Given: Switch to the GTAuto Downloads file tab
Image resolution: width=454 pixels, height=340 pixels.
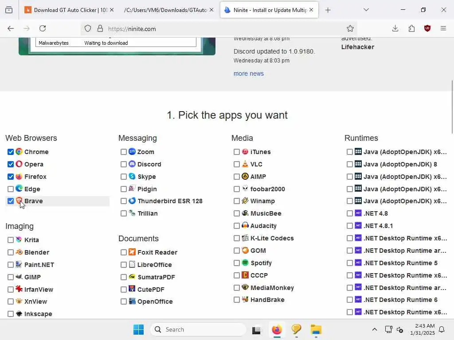Looking at the screenshot, I should [x=169, y=10].
